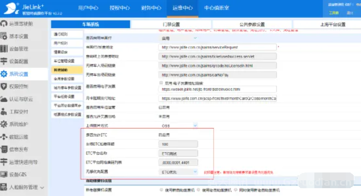Open the 用户规则 submenu item

pos(67,43)
